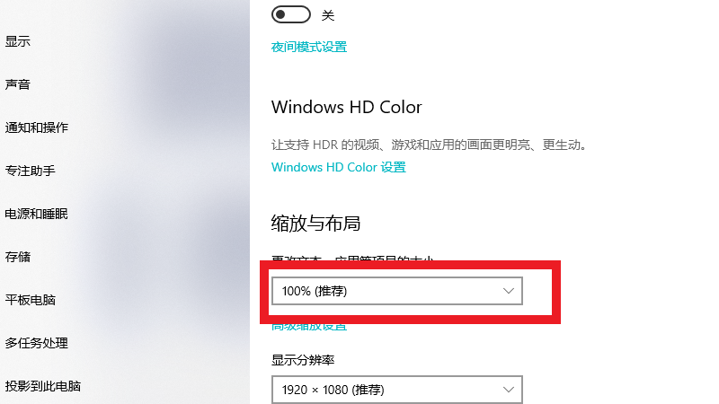The height and width of the screenshot is (404, 719).
Task: Open the 100% (推荐) scaling dropdown
Action: point(397,291)
